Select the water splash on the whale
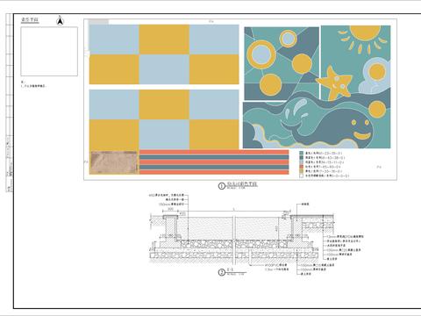This screenshot has height=316, width=421. (x=296, y=110)
